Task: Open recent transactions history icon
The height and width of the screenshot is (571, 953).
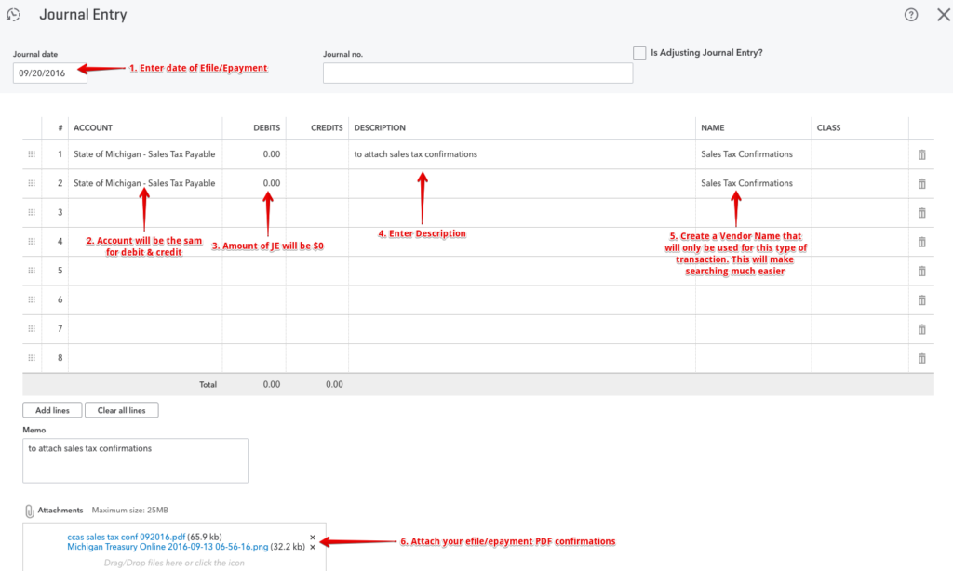Action: pyautogui.click(x=13, y=15)
